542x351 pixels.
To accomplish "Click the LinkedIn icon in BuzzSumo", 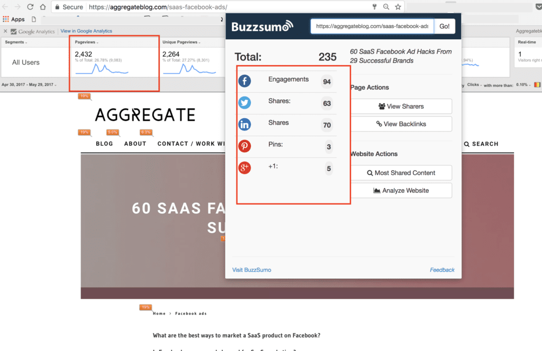I will (x=245, y=125).
